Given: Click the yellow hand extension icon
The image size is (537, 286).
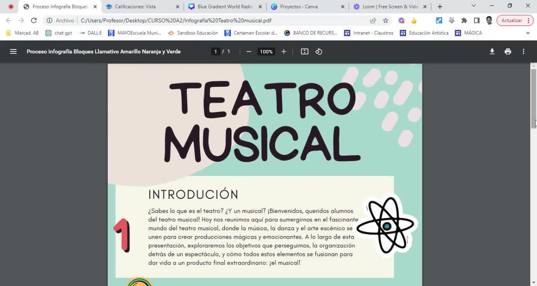Looking at the screenshot, I should [x=414, y=20].
